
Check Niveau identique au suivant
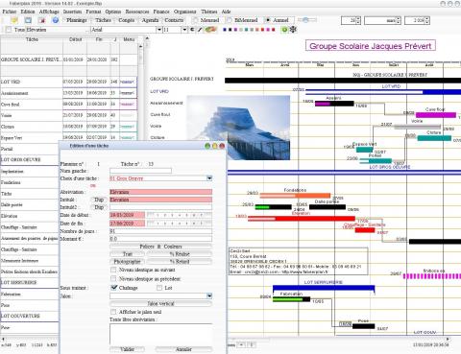click(113, 270)
